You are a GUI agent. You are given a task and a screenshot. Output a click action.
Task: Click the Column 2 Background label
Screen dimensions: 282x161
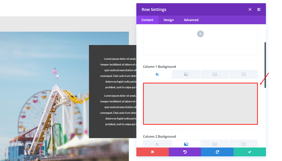click(x=159, y=137)
